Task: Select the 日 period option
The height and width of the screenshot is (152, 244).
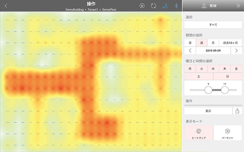Action: click(x=190, y=43)
